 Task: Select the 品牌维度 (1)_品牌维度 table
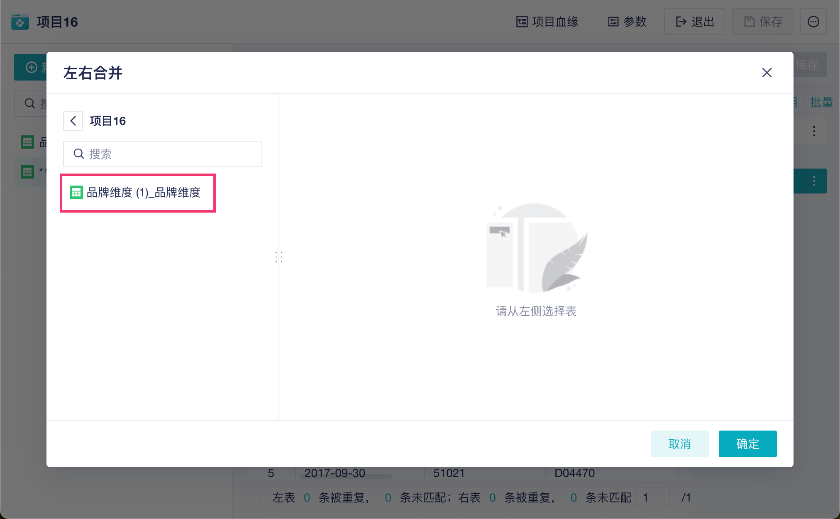[143, 193]
